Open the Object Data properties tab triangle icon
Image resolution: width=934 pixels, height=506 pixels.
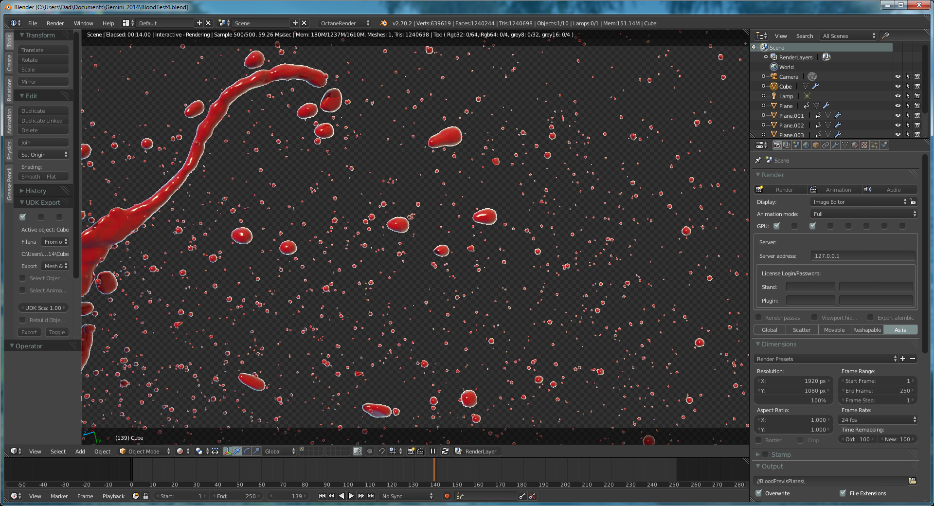point(845,145)
